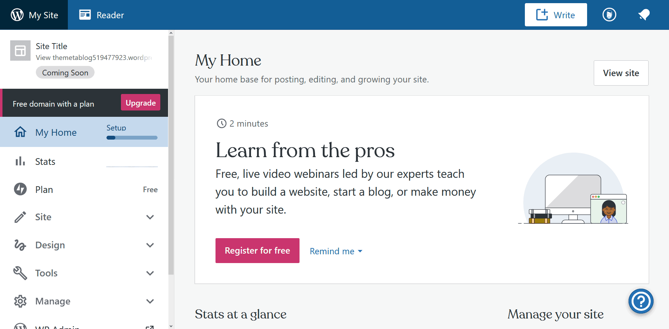Screen dimensions: 669x329
Task: Select My Home in the sidebar
Action: tap(56, 132)
